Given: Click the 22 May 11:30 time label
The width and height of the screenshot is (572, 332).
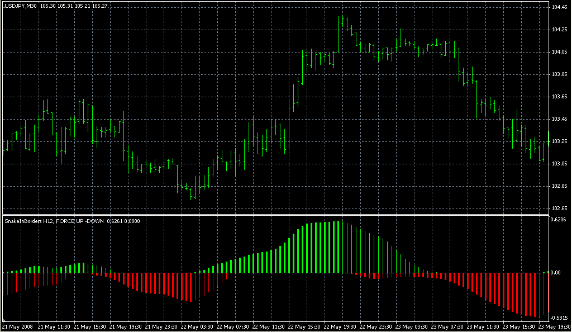Looking at the screenshot, I should tap(270, 326).
